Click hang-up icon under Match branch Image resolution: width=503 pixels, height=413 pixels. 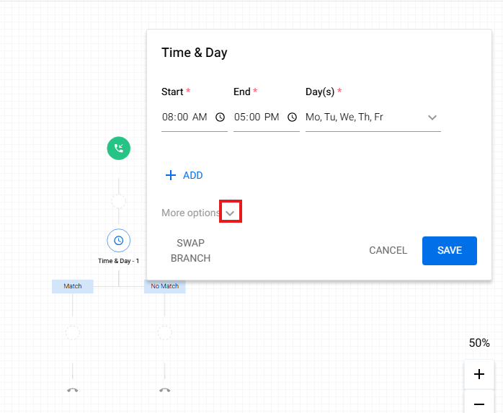(x=73, y=390)
